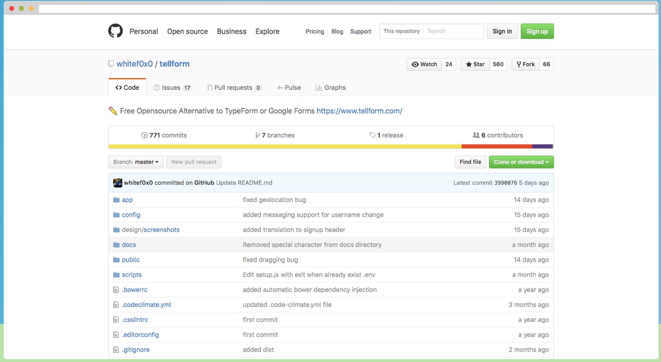Click the file icon beside .gitignore
Image resolution: width=661 pixels, height=362 pixels.
(116, 350)
